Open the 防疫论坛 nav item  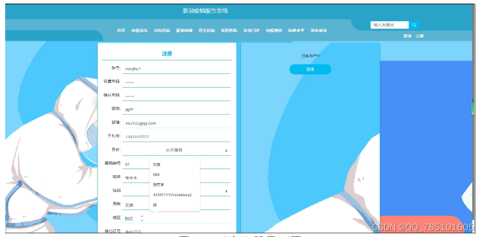[x=139, y=31]
